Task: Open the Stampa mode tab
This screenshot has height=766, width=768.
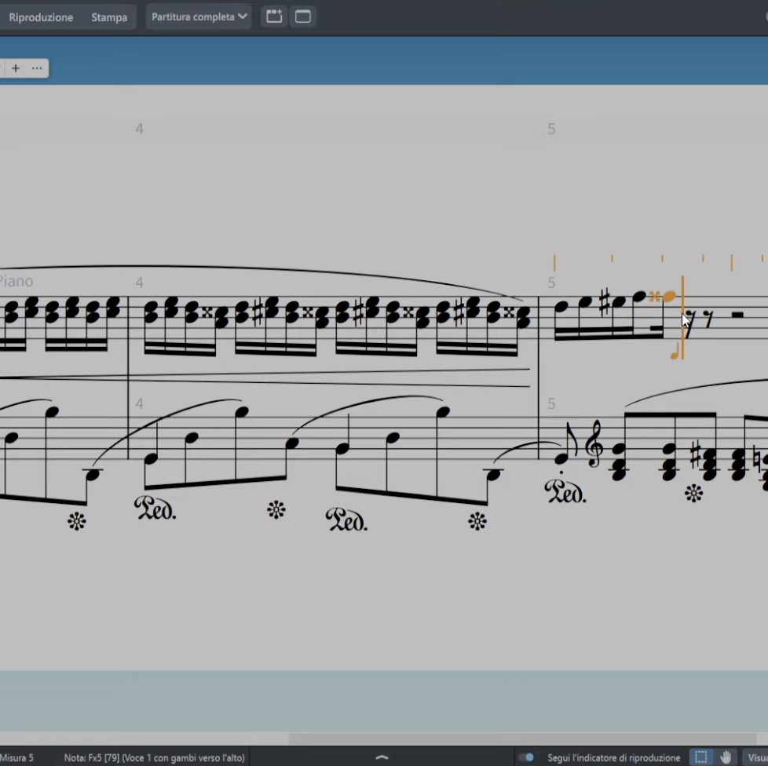Action: click(x=109, y=17)
